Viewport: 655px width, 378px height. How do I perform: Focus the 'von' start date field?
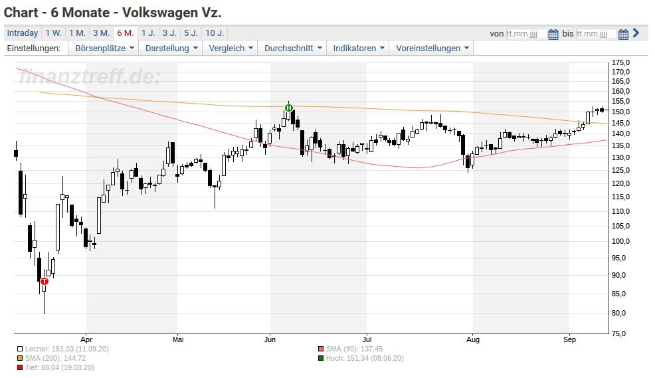(x=526, y=34)
